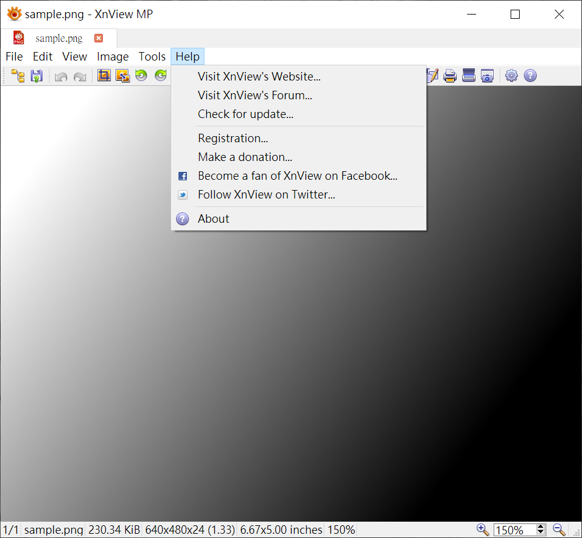Click the PNG file icon on the tab

tap(19, 38)
